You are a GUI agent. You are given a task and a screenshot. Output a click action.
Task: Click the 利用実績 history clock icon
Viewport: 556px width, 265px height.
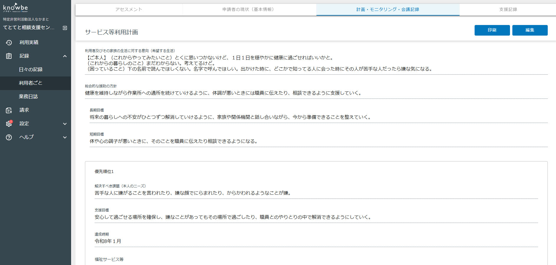[x=9, y=43]
